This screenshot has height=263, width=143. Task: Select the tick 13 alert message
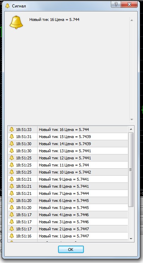point(65,151)
